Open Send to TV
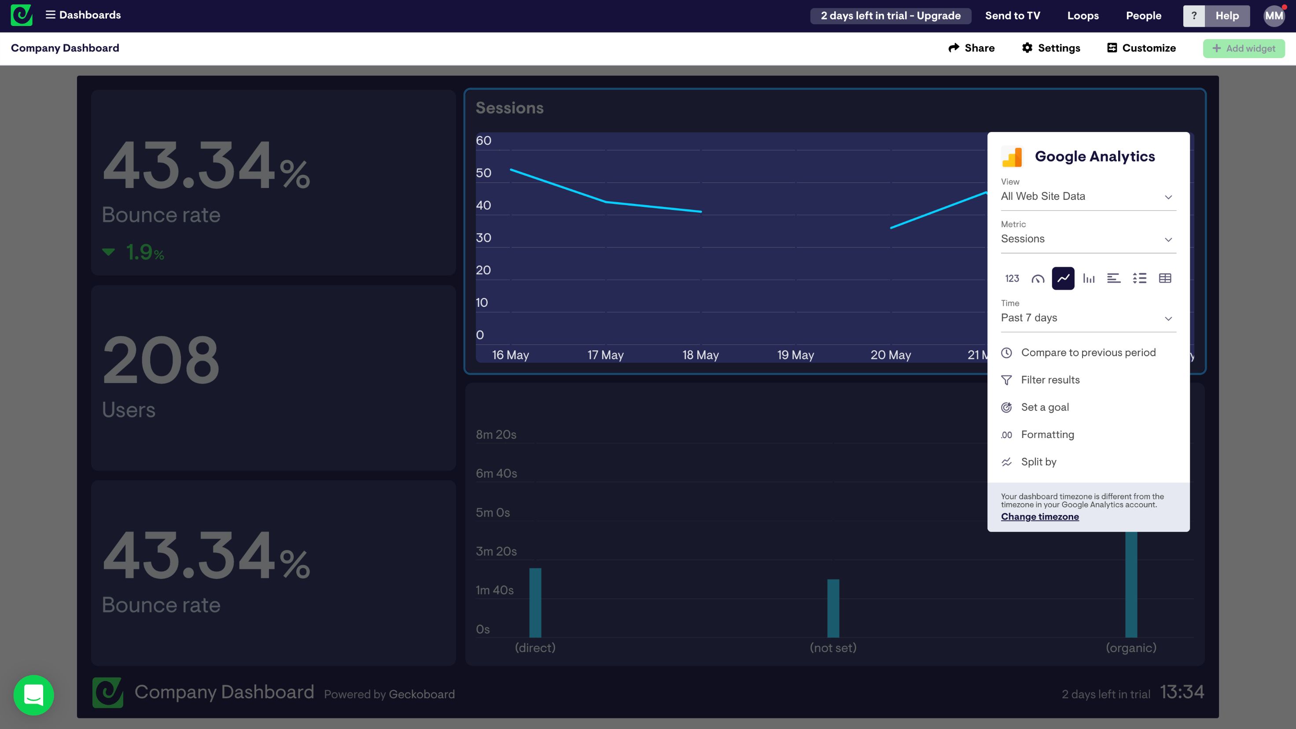Screen dimensions: 1296x729 pos(1012,15)
